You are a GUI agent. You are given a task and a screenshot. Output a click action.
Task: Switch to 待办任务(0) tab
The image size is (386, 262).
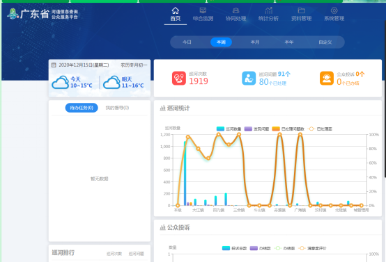pyautogui.click(x=82, y=108)
